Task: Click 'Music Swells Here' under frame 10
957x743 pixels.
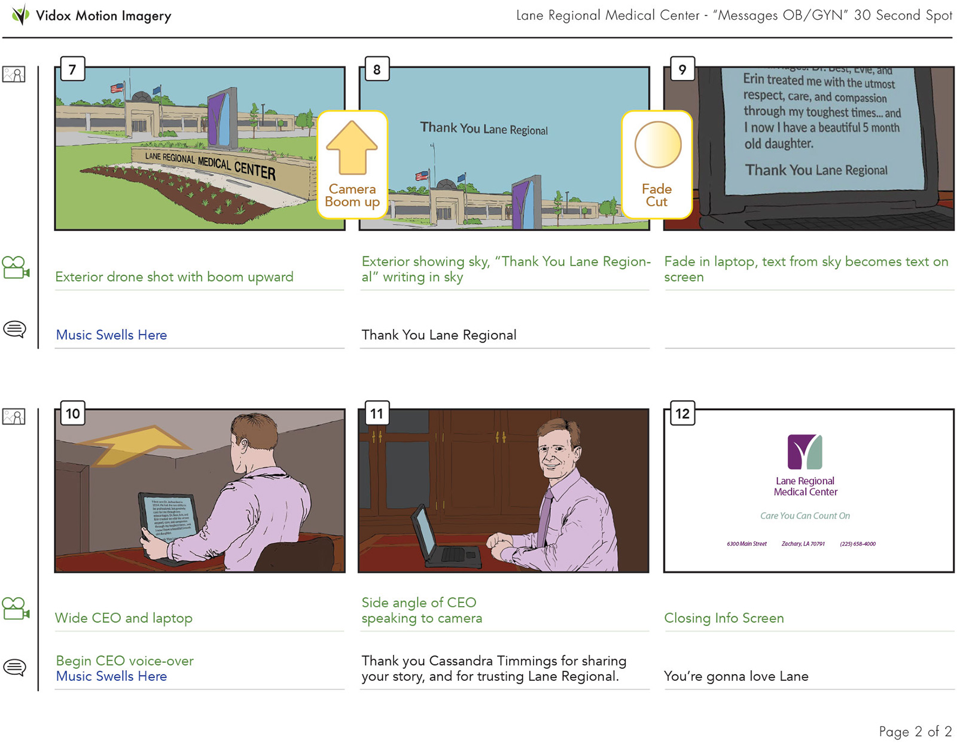Action: (111, 676)
